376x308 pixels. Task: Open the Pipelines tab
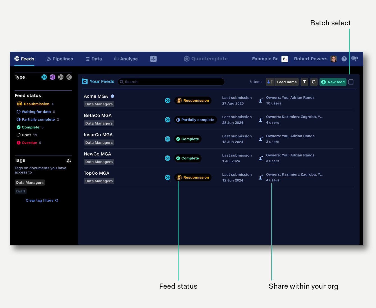click(60, 59)
